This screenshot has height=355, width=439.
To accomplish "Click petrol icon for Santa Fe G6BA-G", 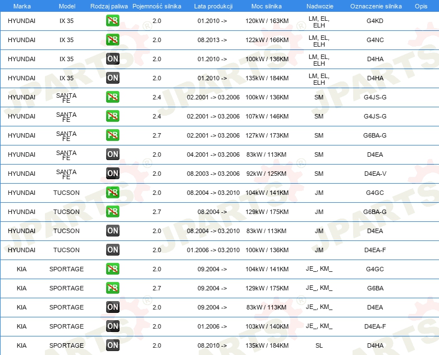I will 112,135.
